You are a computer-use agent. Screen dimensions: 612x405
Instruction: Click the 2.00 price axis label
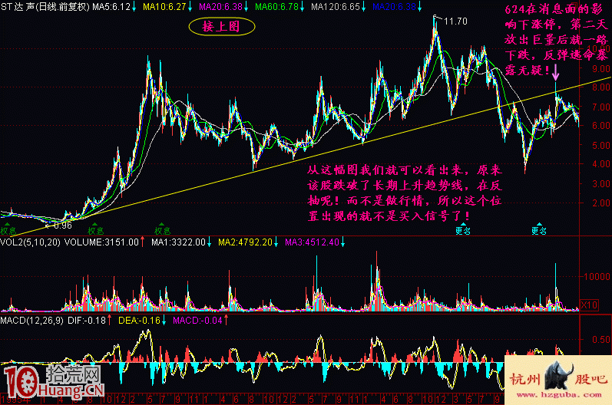[601, 202]
